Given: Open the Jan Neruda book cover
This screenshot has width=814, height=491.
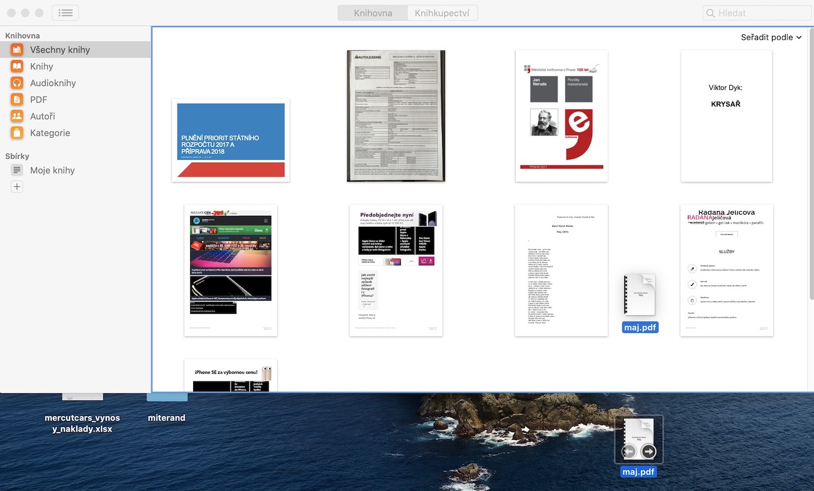Looking at the screenshot, I should (x=561, y=116).
